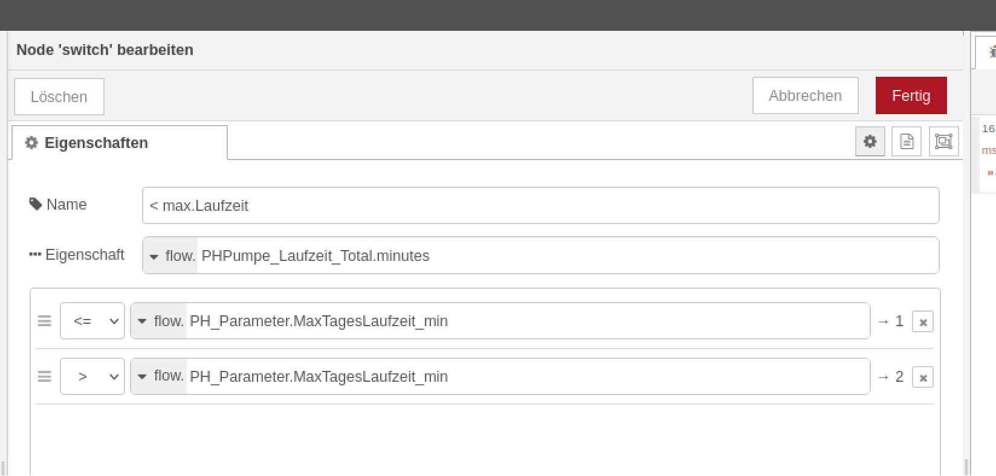
Task: Change second rule flow type selector
Action: [x=159, y=376]
